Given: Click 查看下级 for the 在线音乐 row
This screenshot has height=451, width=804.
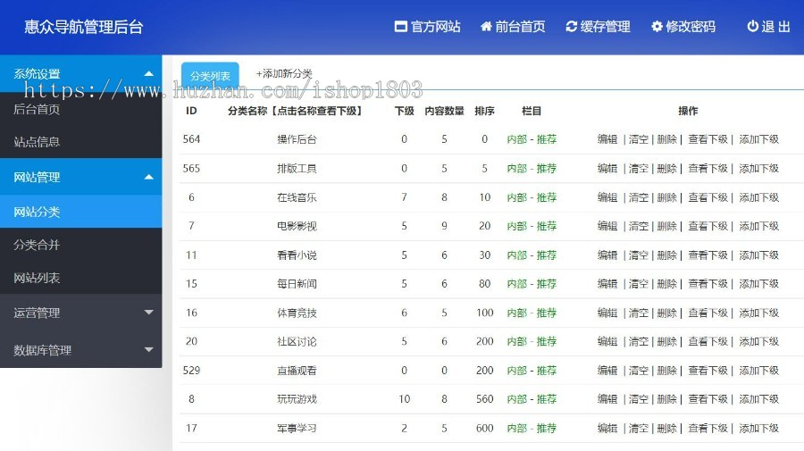Looking at the screenshot, I should tap(708, 197).
